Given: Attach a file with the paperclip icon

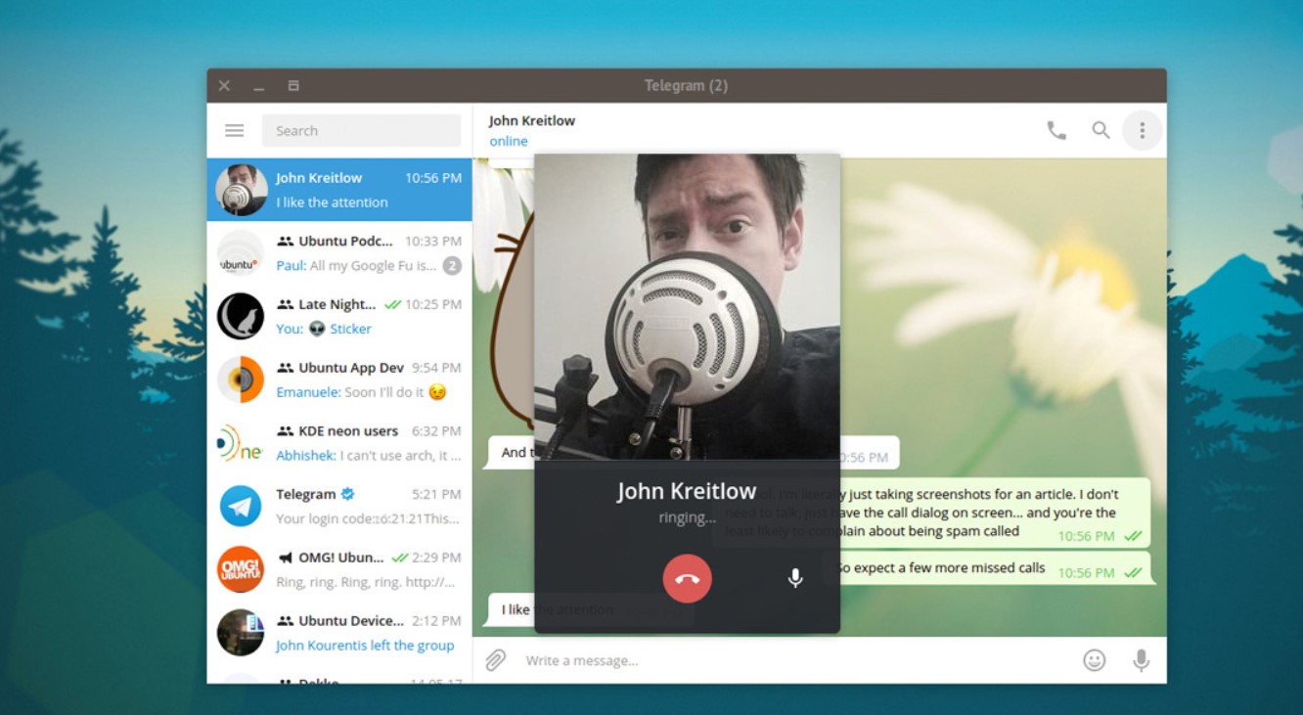Looking at the screenshot, I should click(x=496, y=660).
